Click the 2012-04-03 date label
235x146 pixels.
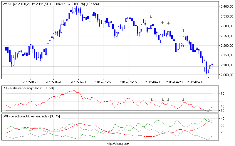click(x=153, y=82)
